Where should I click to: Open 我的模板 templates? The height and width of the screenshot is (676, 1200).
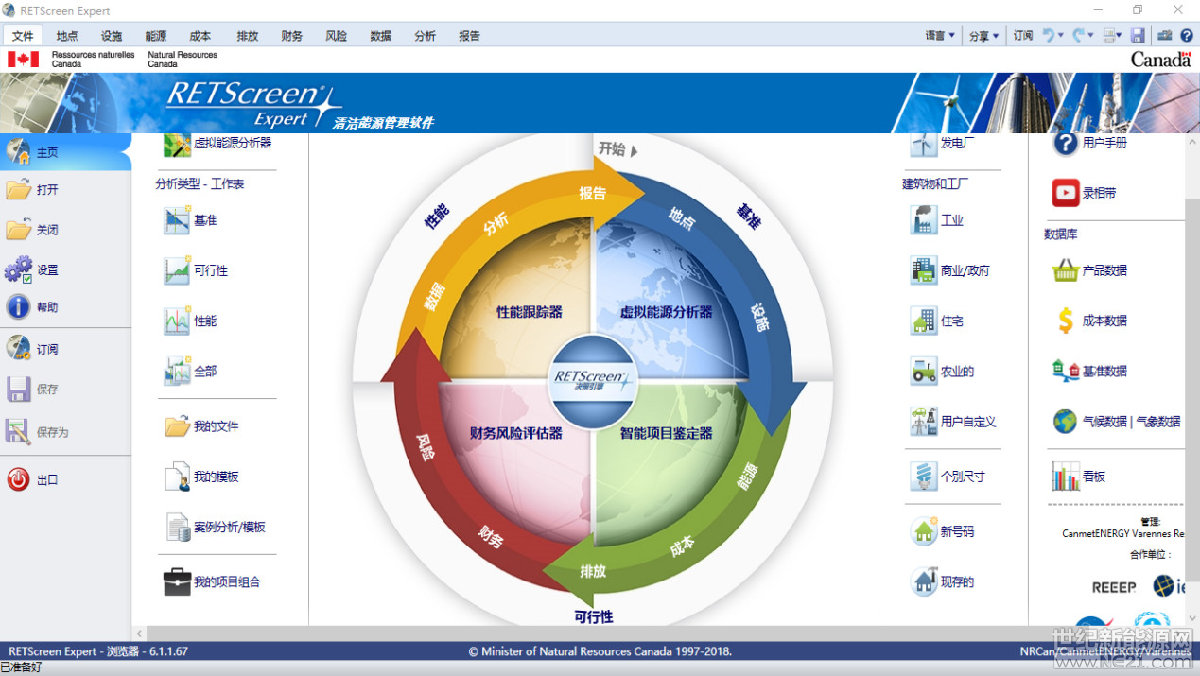tap(201, 477)
